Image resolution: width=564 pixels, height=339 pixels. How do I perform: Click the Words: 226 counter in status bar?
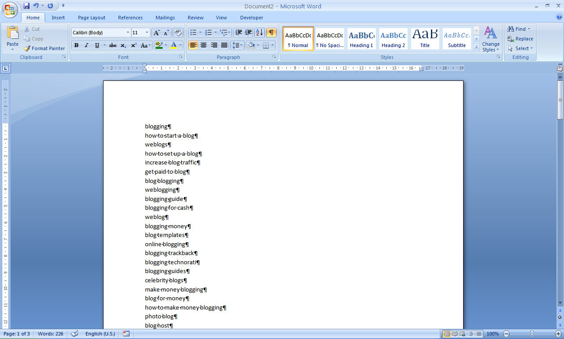pyautogui.click(x=50, y=334)
